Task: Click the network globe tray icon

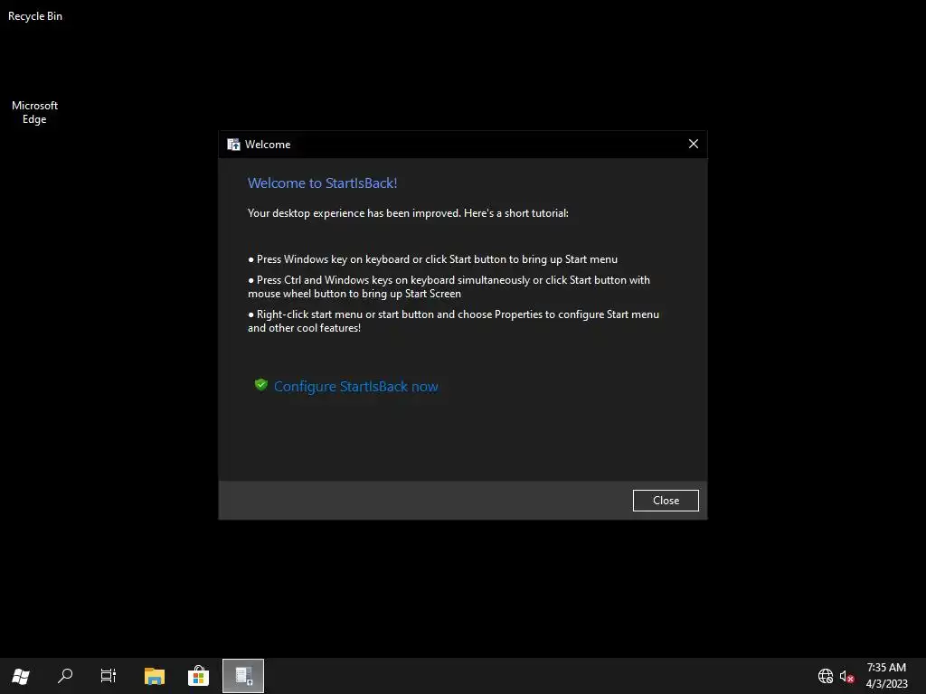Action: [825, 676]
